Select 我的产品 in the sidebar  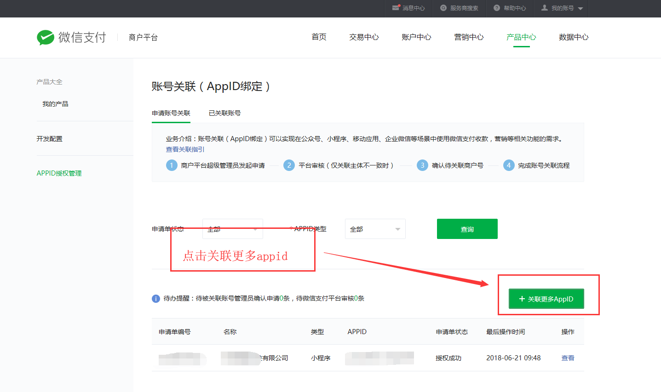55,104
